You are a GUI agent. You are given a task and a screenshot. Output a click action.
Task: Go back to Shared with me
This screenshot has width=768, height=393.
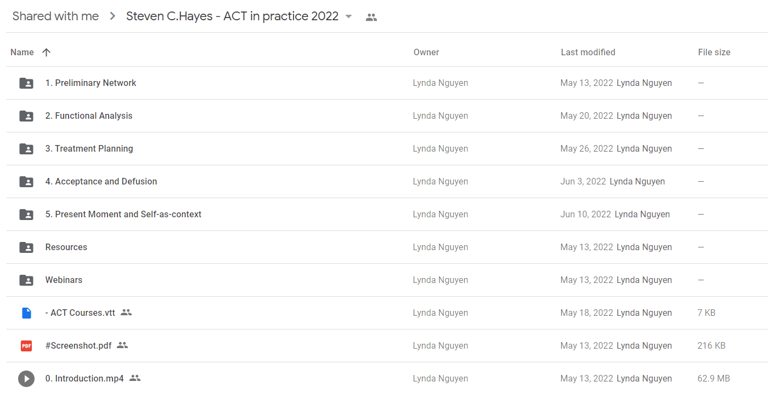55,16
